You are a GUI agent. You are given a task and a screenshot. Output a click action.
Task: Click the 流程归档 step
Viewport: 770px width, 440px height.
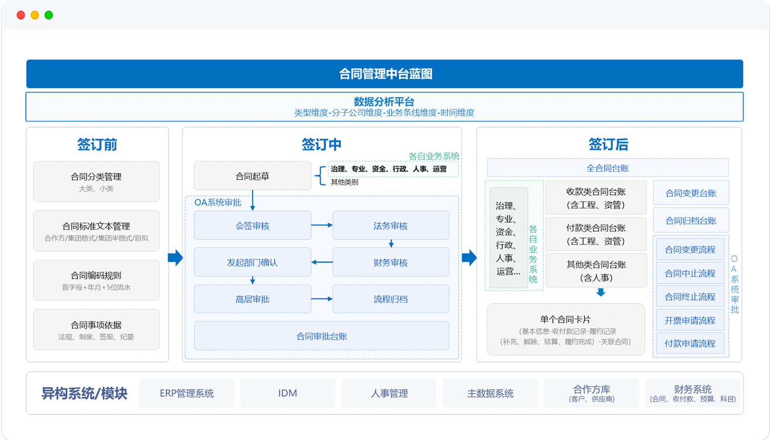(x=391, y=299)
